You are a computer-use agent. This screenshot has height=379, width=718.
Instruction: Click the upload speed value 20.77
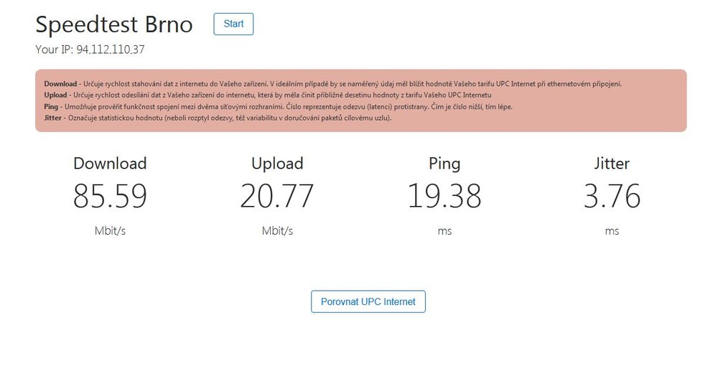coord(277,196)
